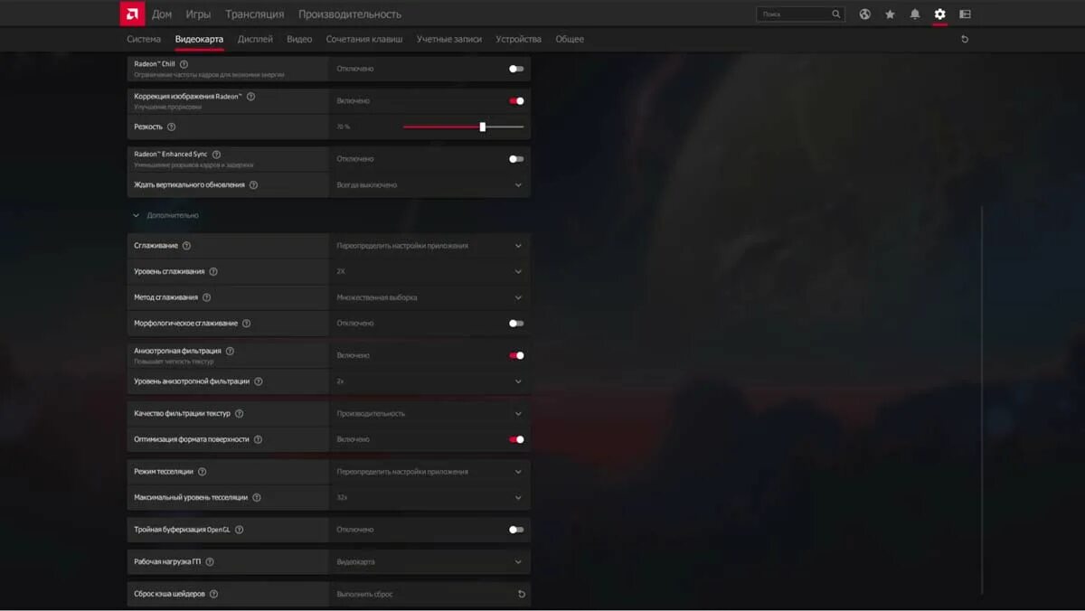Viewport: 1085px width, 611px height.
Task: Show help for Максимальный уровень тесселяции
Action: pyautogui.click(x=256, y=497)
